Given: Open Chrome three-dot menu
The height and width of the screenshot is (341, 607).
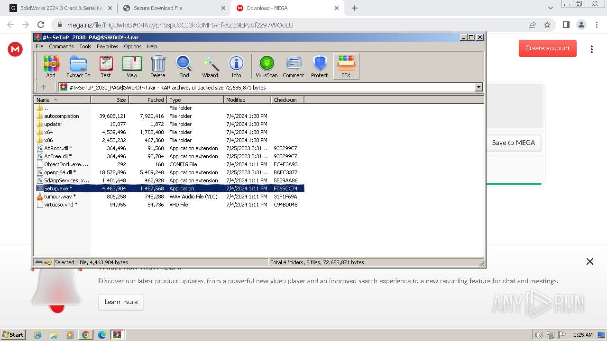Looking at the screenshot, I should tap(596, 25).
